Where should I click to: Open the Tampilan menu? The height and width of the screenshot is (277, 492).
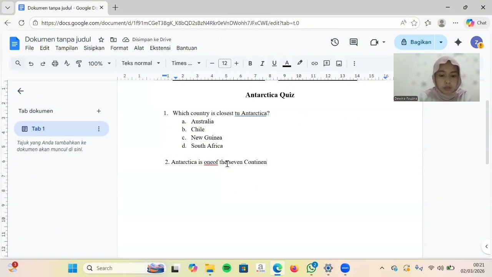click(x=66, y=48)
